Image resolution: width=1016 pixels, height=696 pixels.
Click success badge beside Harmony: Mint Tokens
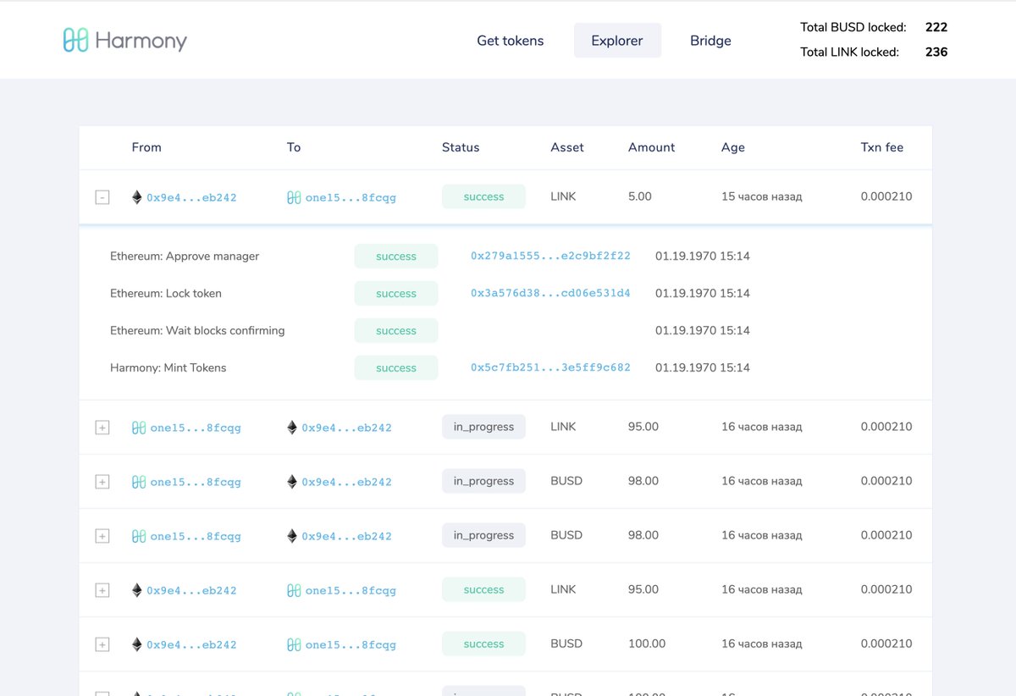coord(396,367)
